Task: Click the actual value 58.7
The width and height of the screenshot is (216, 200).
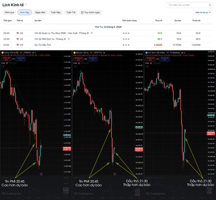Action: coord(160,39)
